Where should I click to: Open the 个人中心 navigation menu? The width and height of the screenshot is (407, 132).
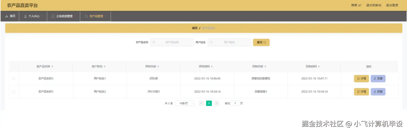tap(33, 16)
